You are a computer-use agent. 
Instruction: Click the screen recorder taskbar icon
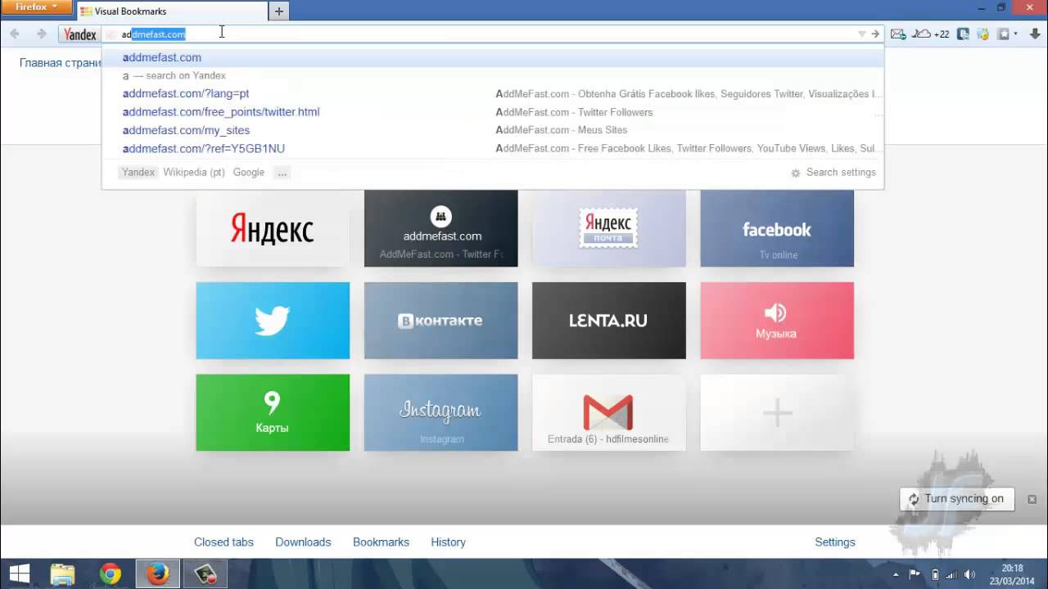[205, 574]
